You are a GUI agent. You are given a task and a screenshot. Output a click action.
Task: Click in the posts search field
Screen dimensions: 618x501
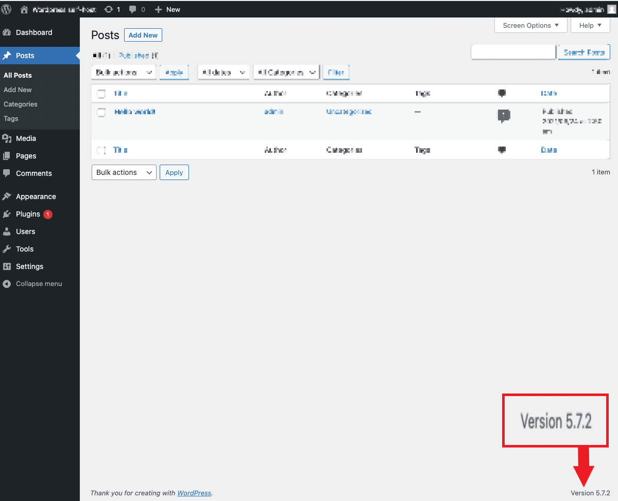[513, 52]
